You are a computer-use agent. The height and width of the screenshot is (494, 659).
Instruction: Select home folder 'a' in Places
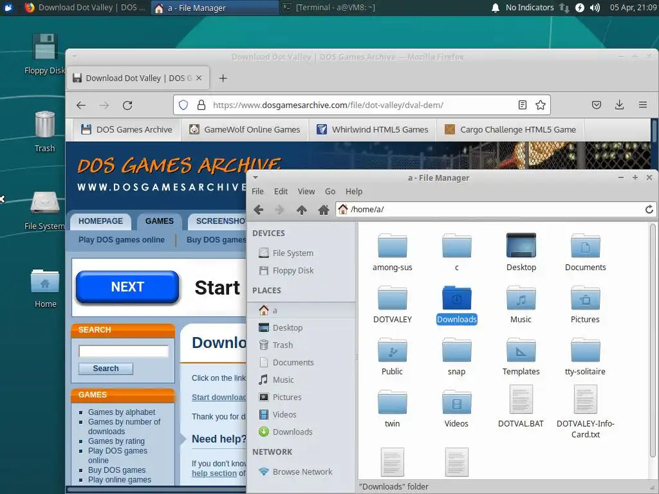(301, 311)
